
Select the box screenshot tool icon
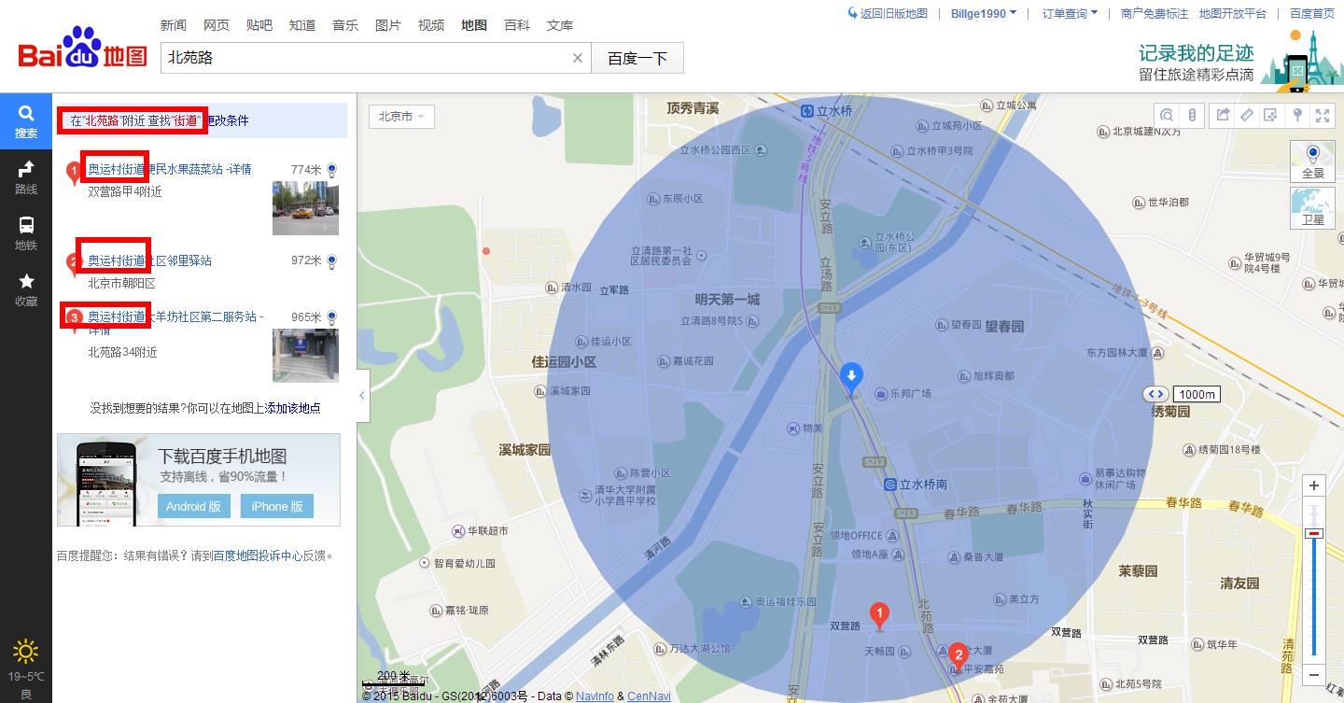point(1271,115)
